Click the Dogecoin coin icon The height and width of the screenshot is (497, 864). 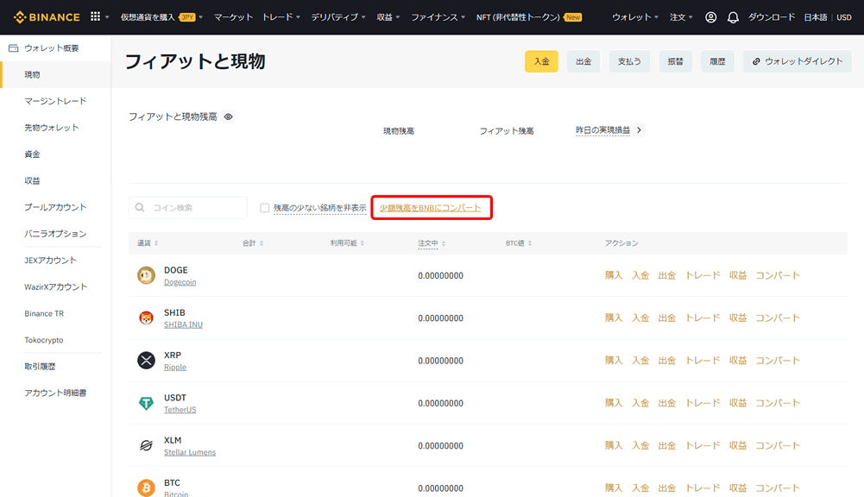146,275
